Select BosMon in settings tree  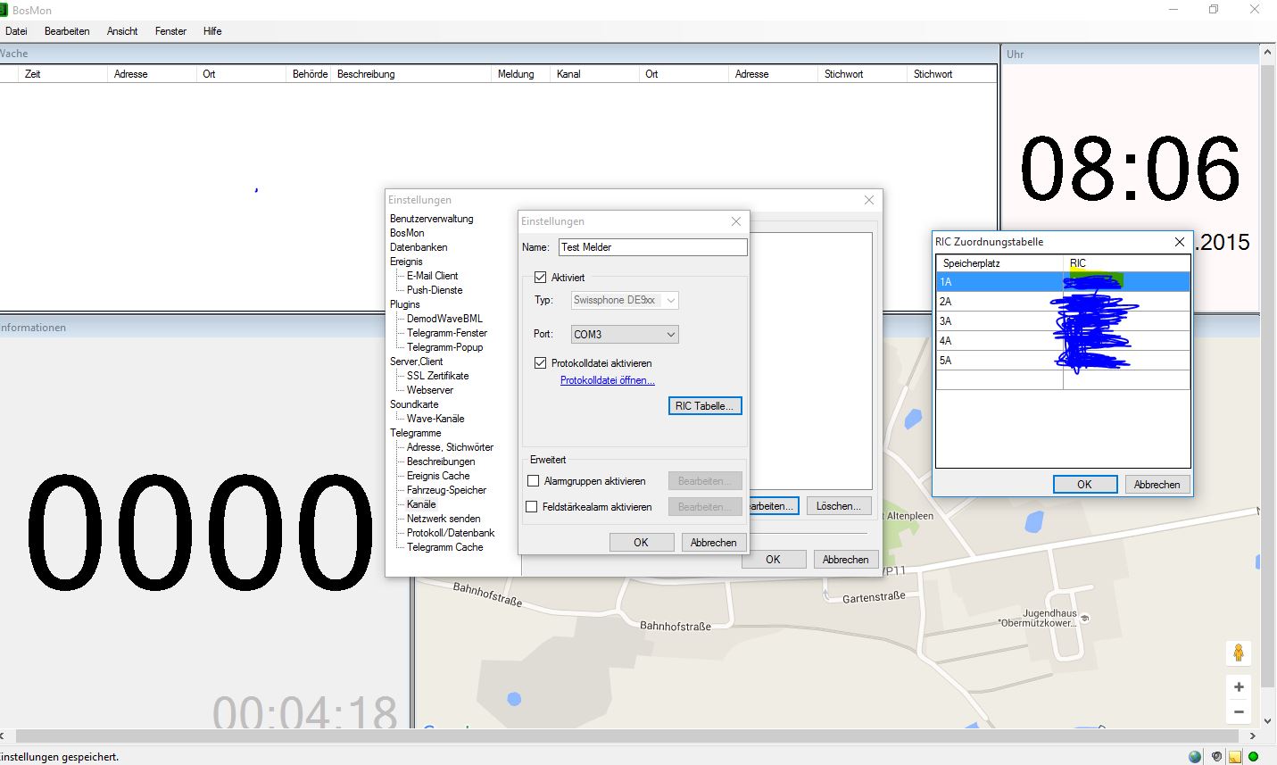[x=407, y=233]
